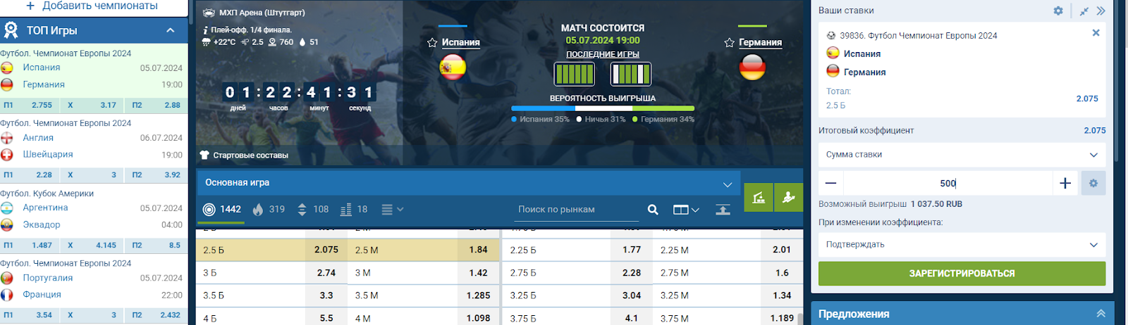
Task: Open Germany's last games form bars
Action: point(630,74)
